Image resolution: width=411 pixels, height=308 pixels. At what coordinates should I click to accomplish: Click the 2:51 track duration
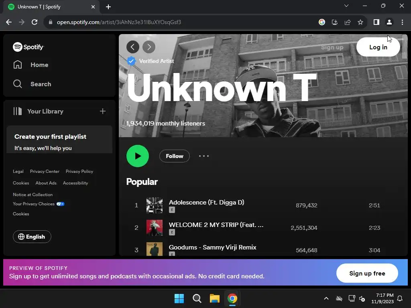click(374, 205)
